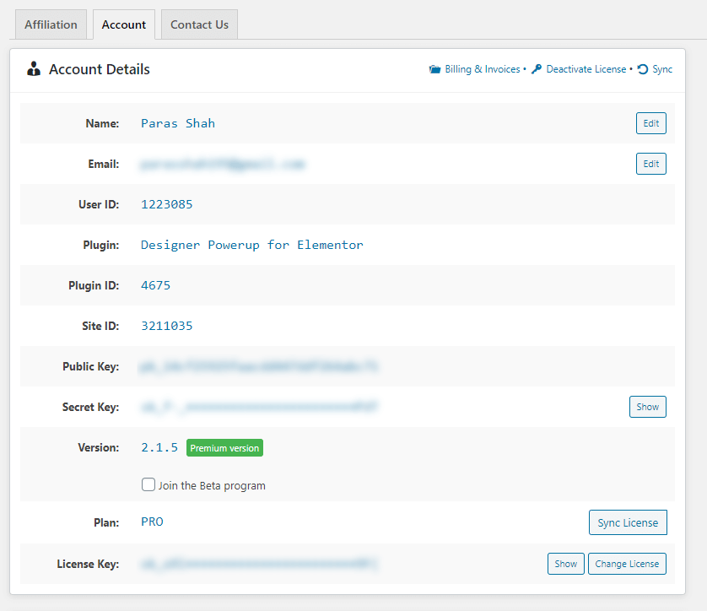Click the Plugin ID: row label

click(x=94, y=285)
